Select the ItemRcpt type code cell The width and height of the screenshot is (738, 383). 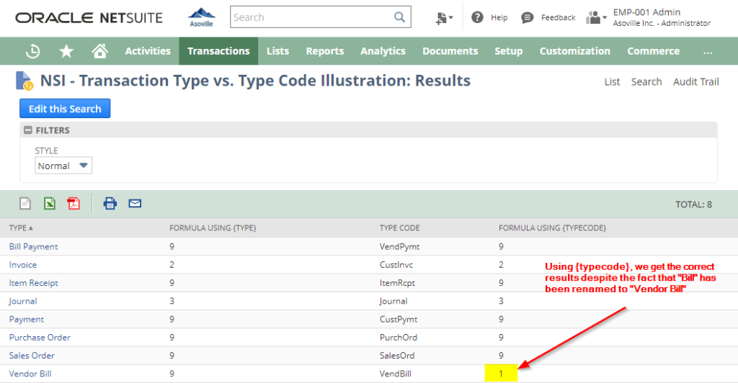point(397,283)
